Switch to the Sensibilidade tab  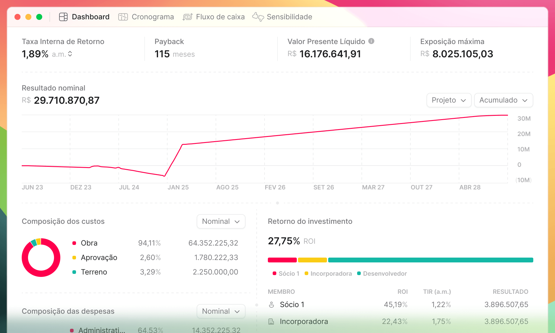tap(282, 17)
